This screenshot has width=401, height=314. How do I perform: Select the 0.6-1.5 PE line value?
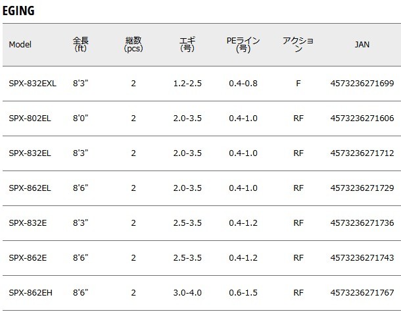[243, 292]
